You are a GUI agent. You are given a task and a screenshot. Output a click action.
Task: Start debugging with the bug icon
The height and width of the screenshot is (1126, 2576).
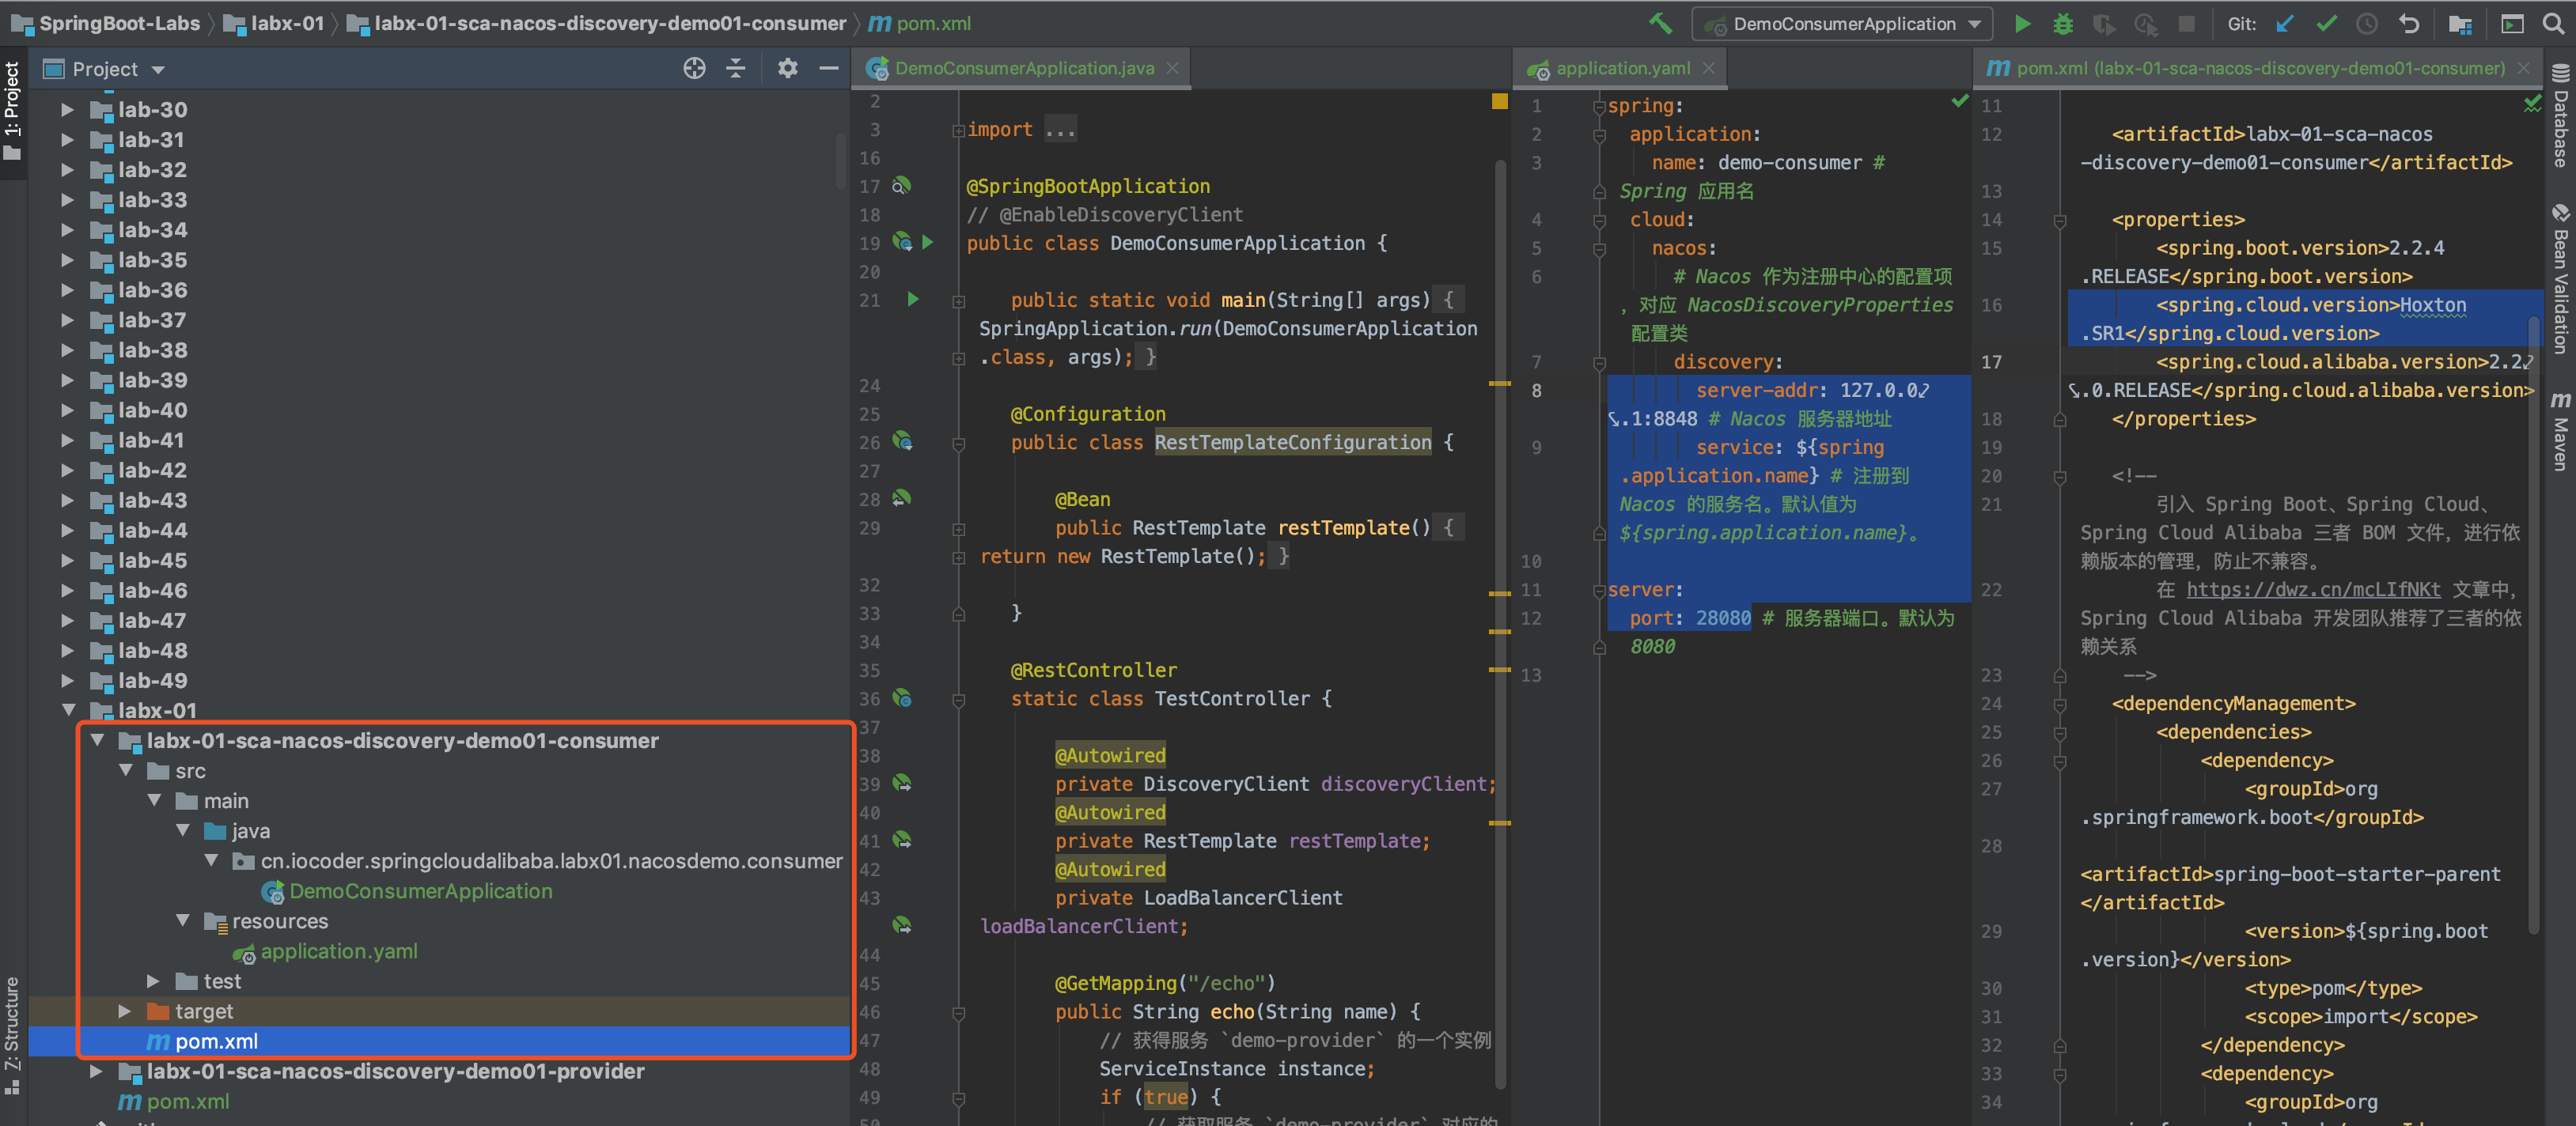[2063, 24]
